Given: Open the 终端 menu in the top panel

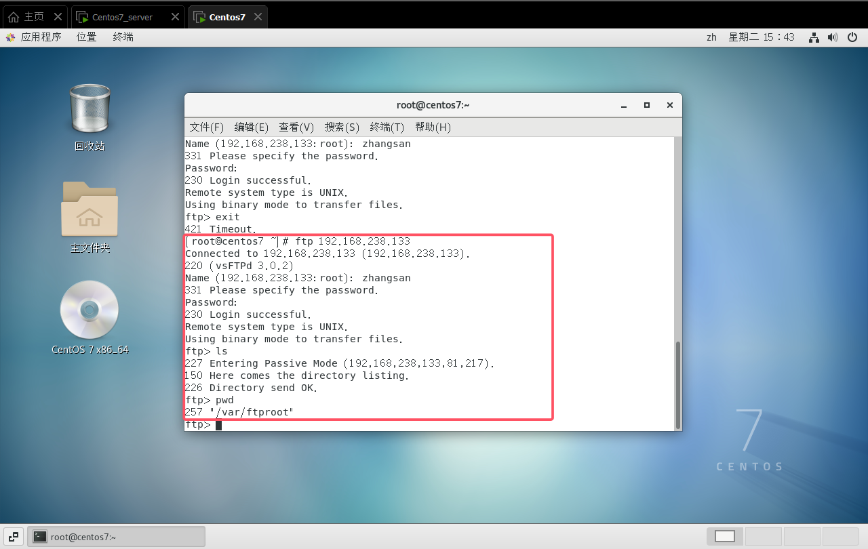Looking at the screenshot, I should tap(123, 37).
